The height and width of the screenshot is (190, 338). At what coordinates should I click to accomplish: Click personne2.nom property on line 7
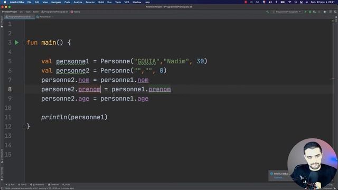(x=84, y=80)
